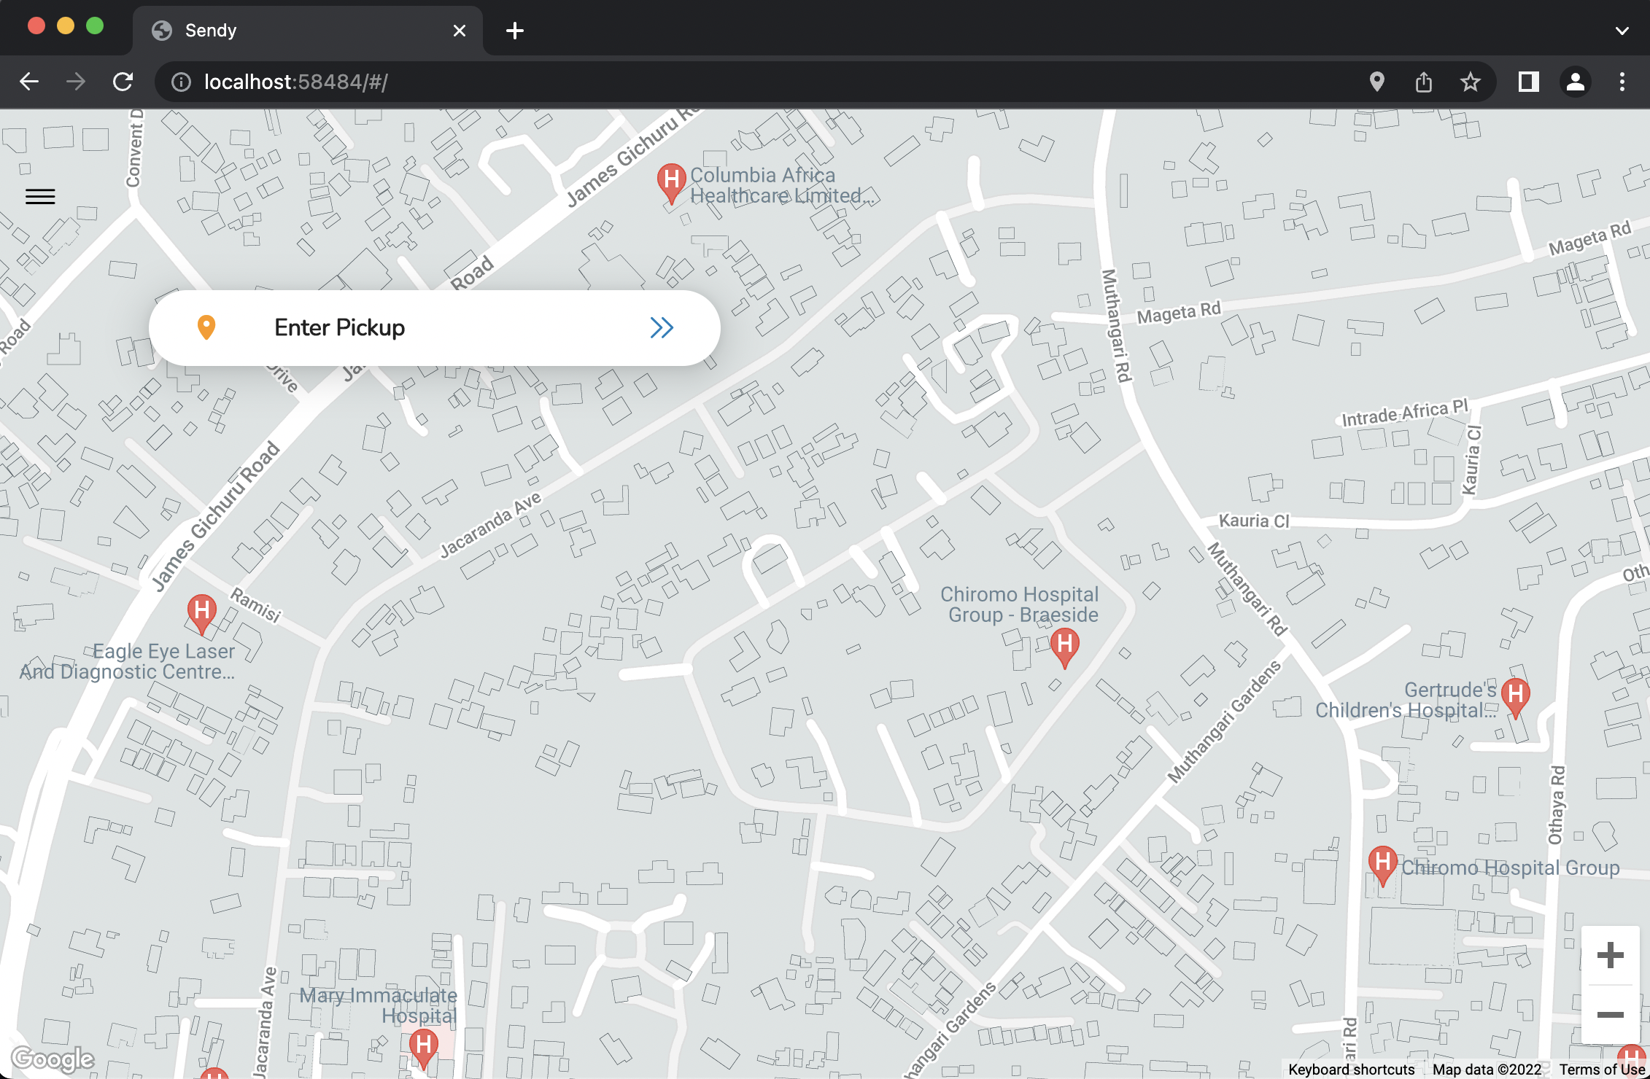
Task: Click the Mary Immaculate Hospital marker
Action: [424, 1045]
